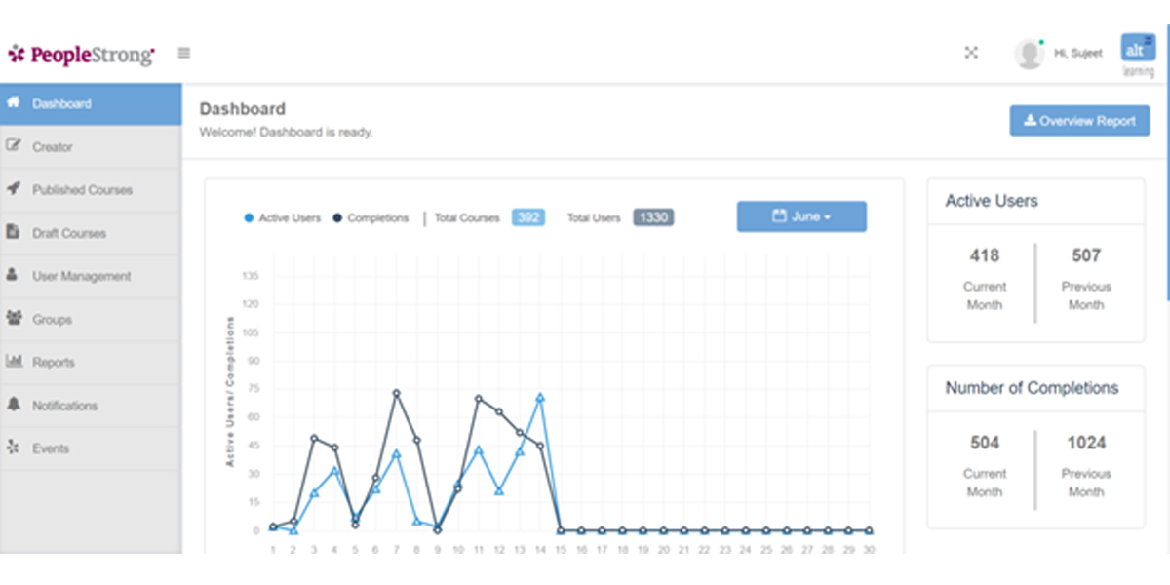The width and height of the screenshot is (1170, 585).
Task: Click the Total Users 1330 badge
Action: pyautogui.click(x=653, y=217)
